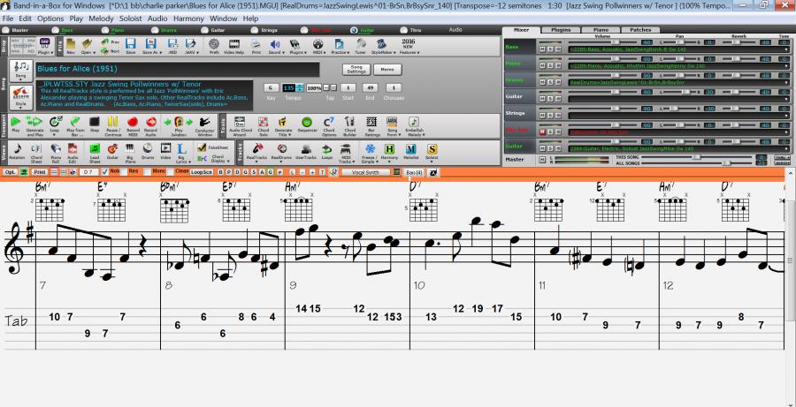Open Prefs settings icon
This screenshot has width=796, height=407.
(x=214, y=46)
